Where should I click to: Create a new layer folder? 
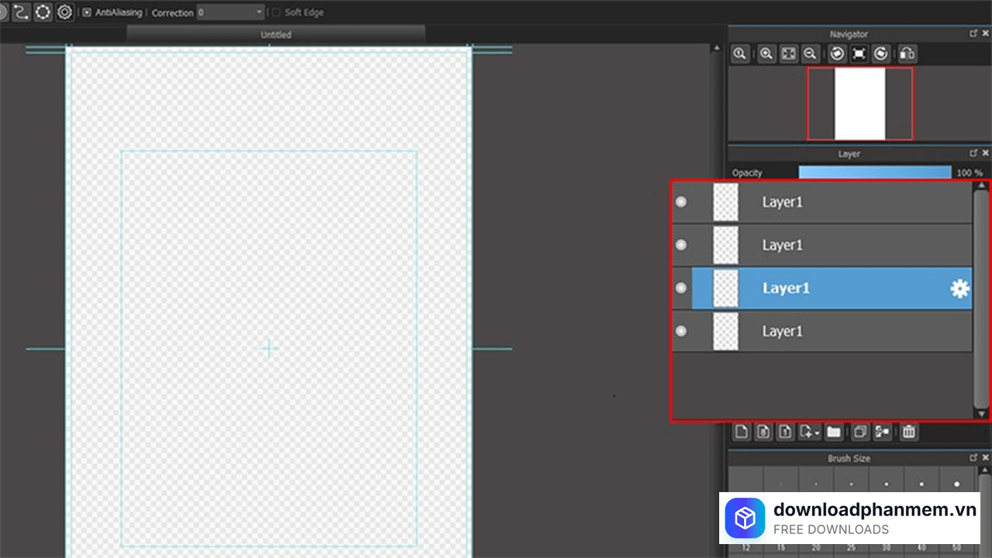(834, 432)
